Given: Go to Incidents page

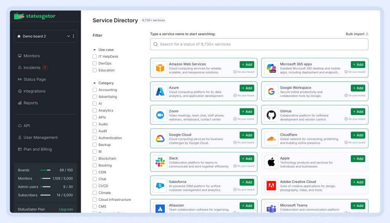Looking at the screenshot, I should pyautogui.click(x=32, y=67).
